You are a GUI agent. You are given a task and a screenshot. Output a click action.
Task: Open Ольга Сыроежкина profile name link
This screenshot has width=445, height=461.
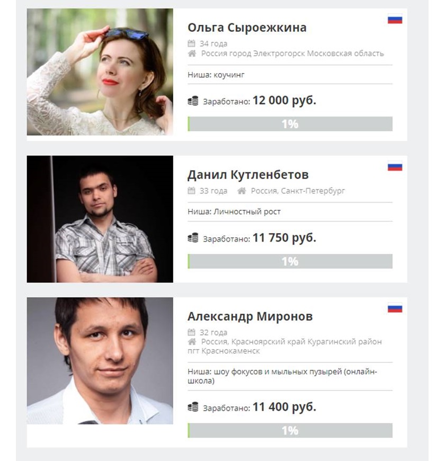tap(247, 28)
